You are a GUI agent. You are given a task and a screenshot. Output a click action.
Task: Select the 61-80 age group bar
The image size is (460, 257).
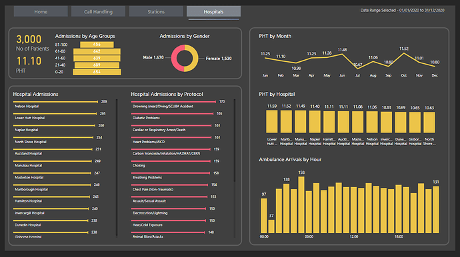[97, 51]
